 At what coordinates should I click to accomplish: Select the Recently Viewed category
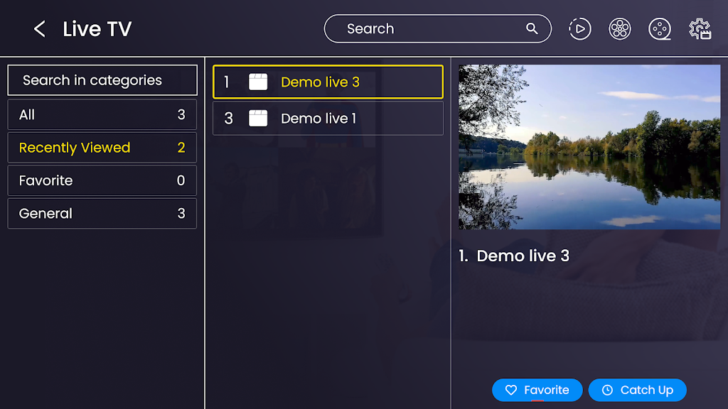pos(102,148)
